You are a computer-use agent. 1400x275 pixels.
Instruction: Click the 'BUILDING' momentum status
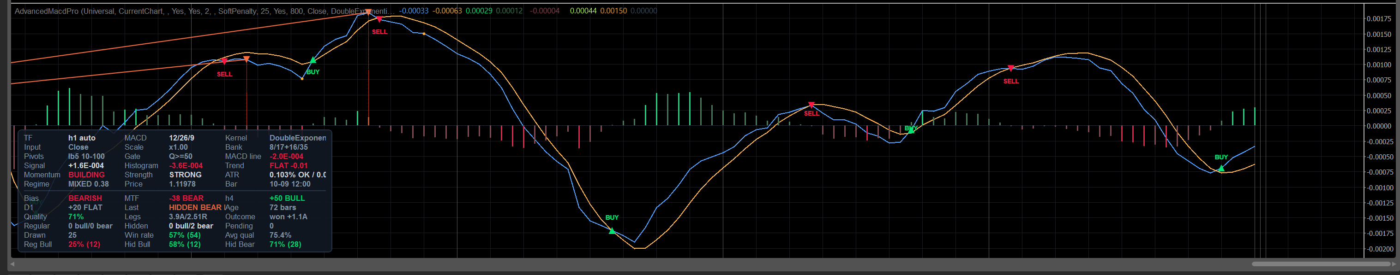[x=86, y=175]
